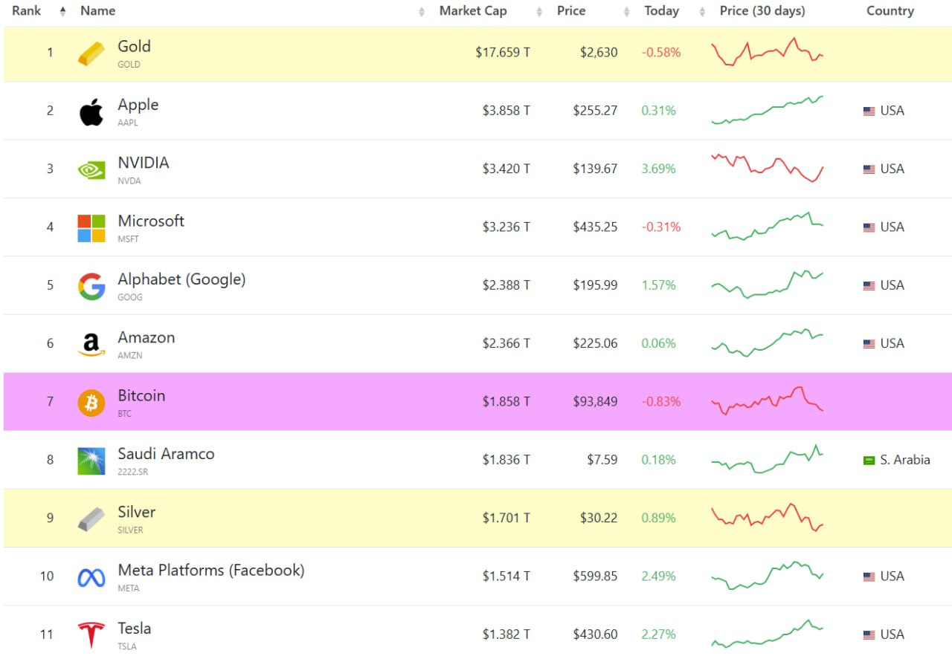Screen dimensions: 952x656
Task: Click the Apple logo icon
Action: pyautogui.click(x=91, y=112)
